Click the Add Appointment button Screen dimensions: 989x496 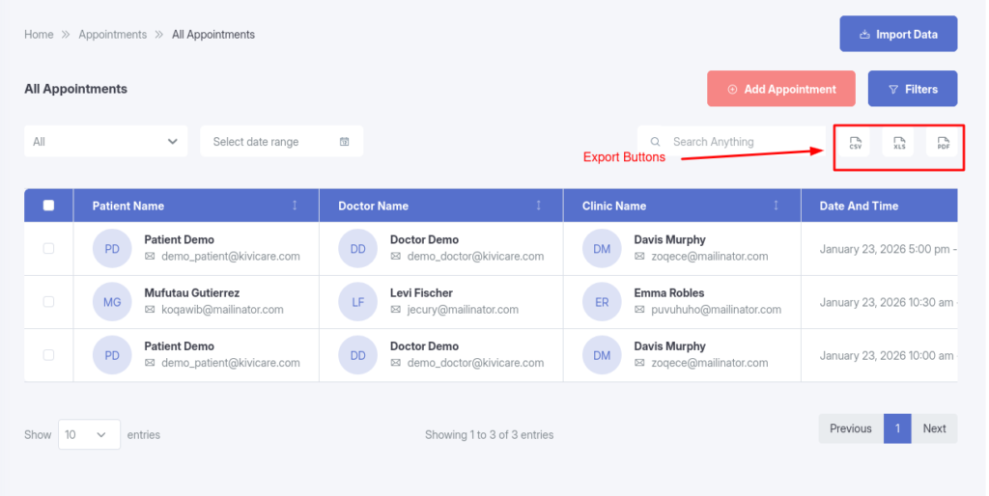(x=780, y=89)
